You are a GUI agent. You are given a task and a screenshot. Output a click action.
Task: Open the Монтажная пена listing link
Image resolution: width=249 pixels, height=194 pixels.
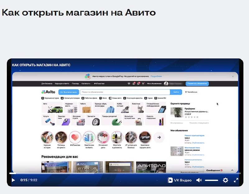192,148
